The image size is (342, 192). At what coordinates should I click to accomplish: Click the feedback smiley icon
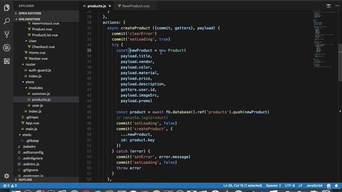tap(329, 186)
